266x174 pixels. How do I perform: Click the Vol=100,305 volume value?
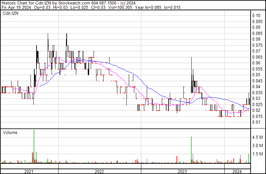[120, 7]
